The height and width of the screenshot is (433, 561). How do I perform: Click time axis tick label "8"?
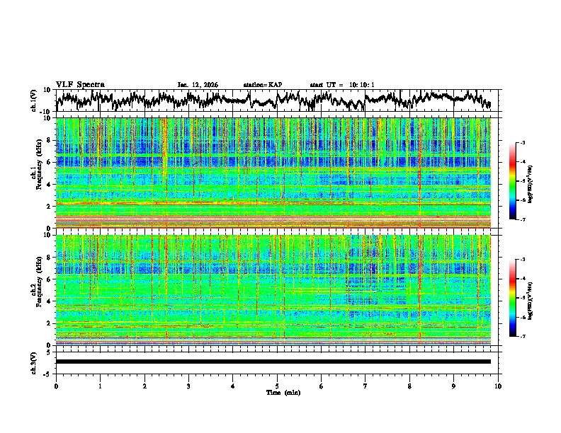(409, 386)
